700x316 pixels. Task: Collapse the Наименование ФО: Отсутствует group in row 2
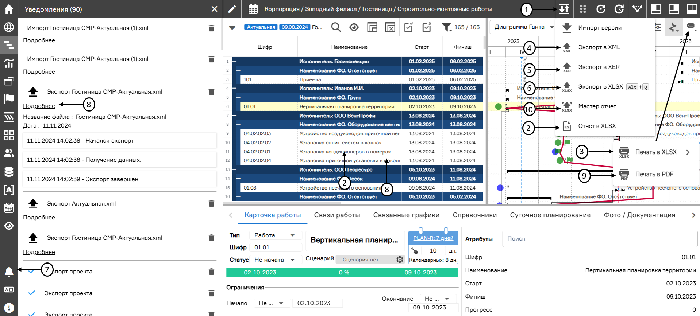pos(238,70)
